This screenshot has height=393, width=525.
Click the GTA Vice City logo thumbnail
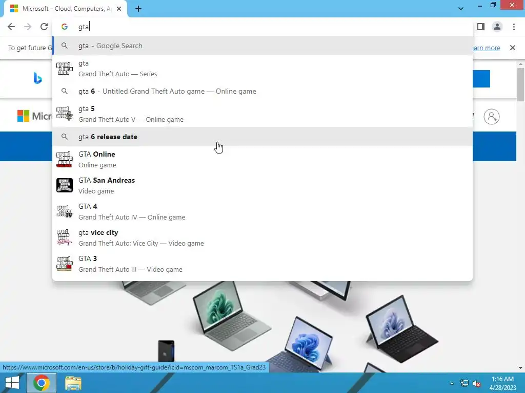64,237
